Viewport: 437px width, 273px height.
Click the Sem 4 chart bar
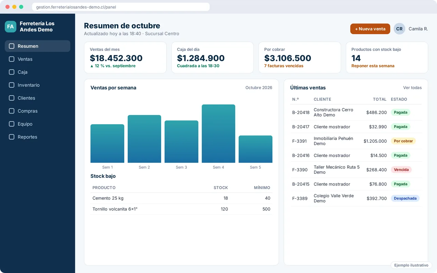218,134
